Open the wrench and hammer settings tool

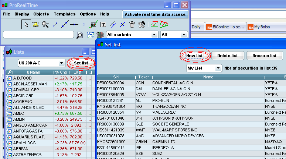[142, 24]
